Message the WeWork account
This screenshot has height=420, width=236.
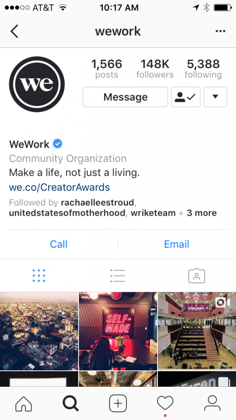click(x=125, y=97)
